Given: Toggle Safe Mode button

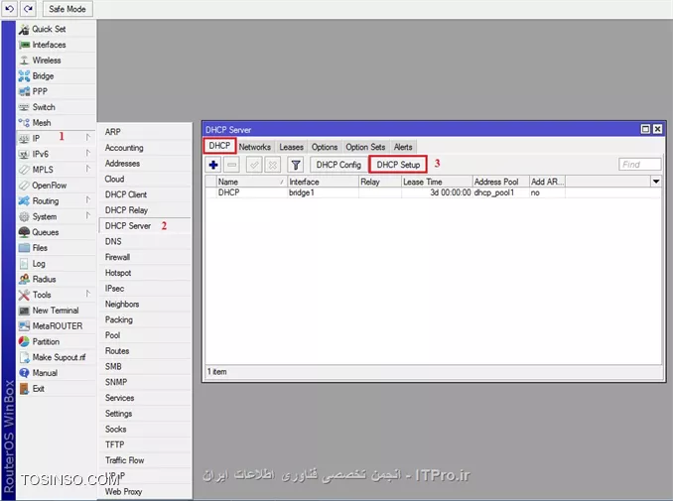Looking at the screenshot, I should [x=67, y=9].
